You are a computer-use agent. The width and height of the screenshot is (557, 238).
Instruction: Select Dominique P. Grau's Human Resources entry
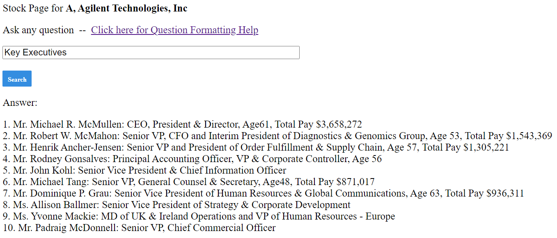pyautogui.click(x=264, y=193)
